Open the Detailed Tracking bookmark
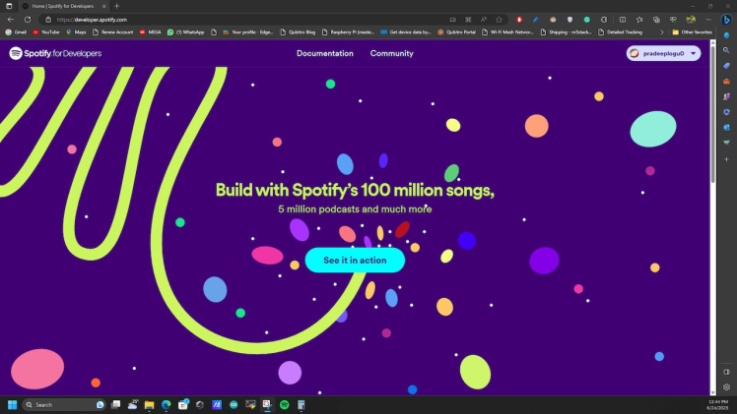This screenshot has width=737, height=414. (x=620, y=32)
